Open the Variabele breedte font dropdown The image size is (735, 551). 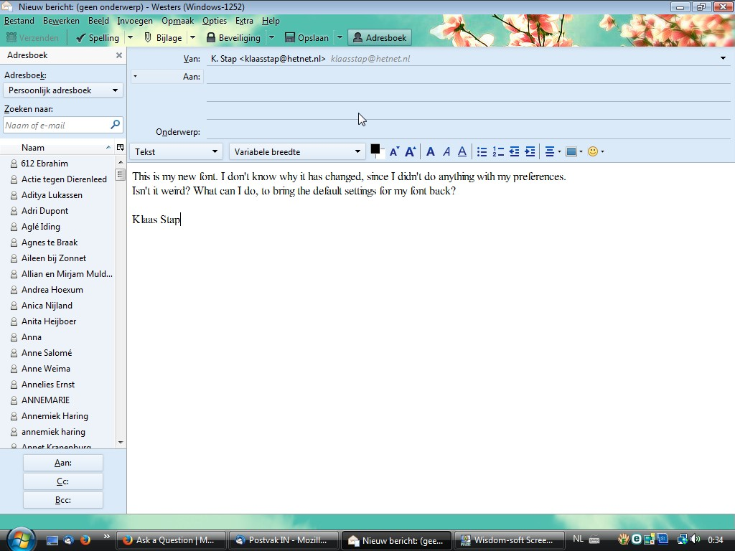coord(297,152)
